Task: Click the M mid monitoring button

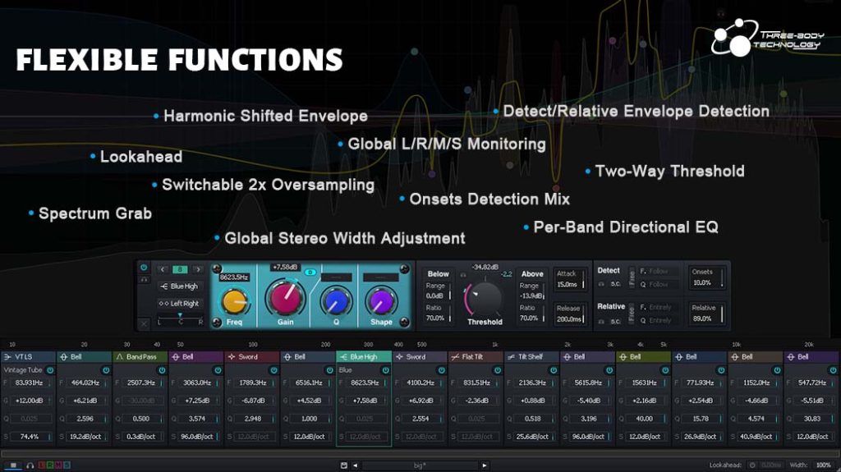Action: [x=58, y=465]
